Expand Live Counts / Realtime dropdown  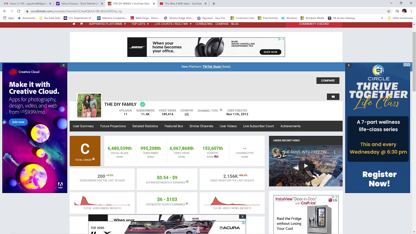point(173,24)
